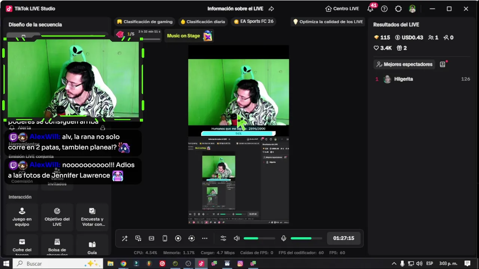The height and width of the screenshot is (269, 479).
Task: Open OBS Studio from the taskbar
Action: click(x=188, y=263)
